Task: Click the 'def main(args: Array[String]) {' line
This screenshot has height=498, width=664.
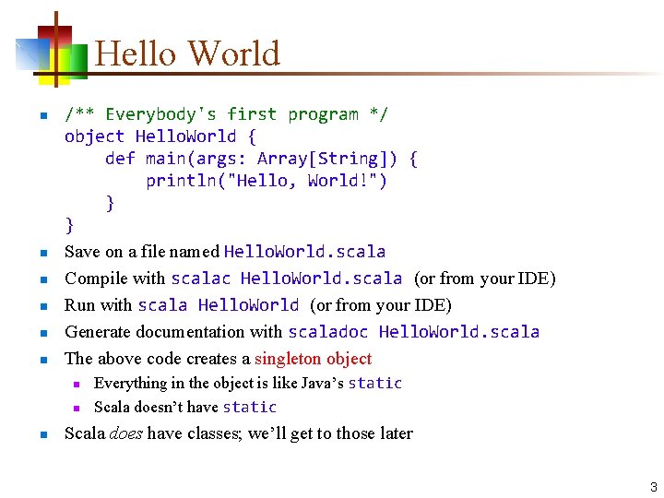Action: (x=261, y=159)
